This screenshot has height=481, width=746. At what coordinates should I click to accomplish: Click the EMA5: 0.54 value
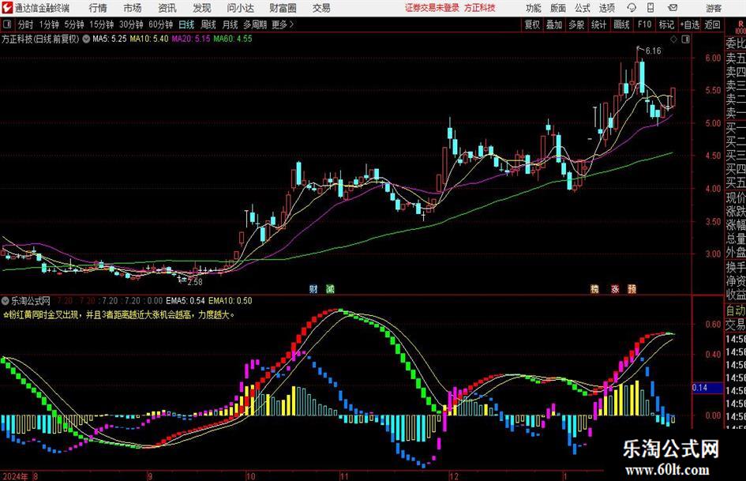[186, 300]
